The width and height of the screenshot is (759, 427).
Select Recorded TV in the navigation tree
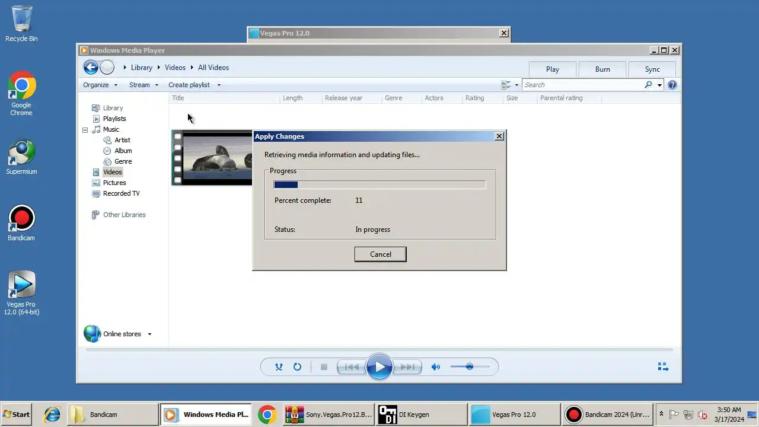click(x=121, y=193)
